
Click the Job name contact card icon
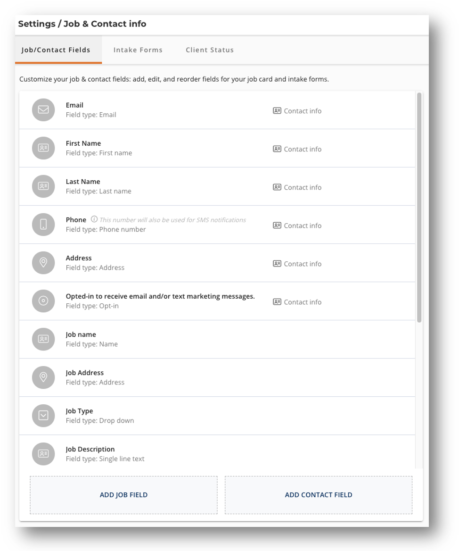click(43, 339)
